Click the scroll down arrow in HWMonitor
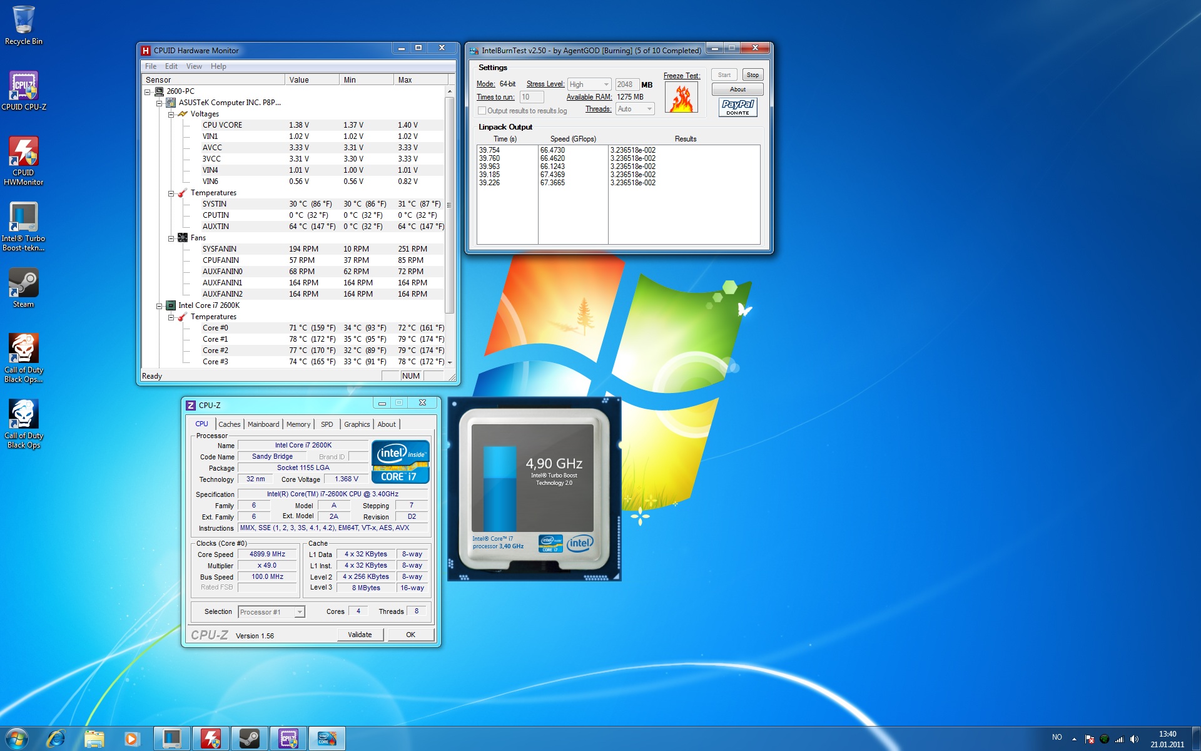Image resolution: width=1201 pixels, height=751 pixels. point(449,362)
